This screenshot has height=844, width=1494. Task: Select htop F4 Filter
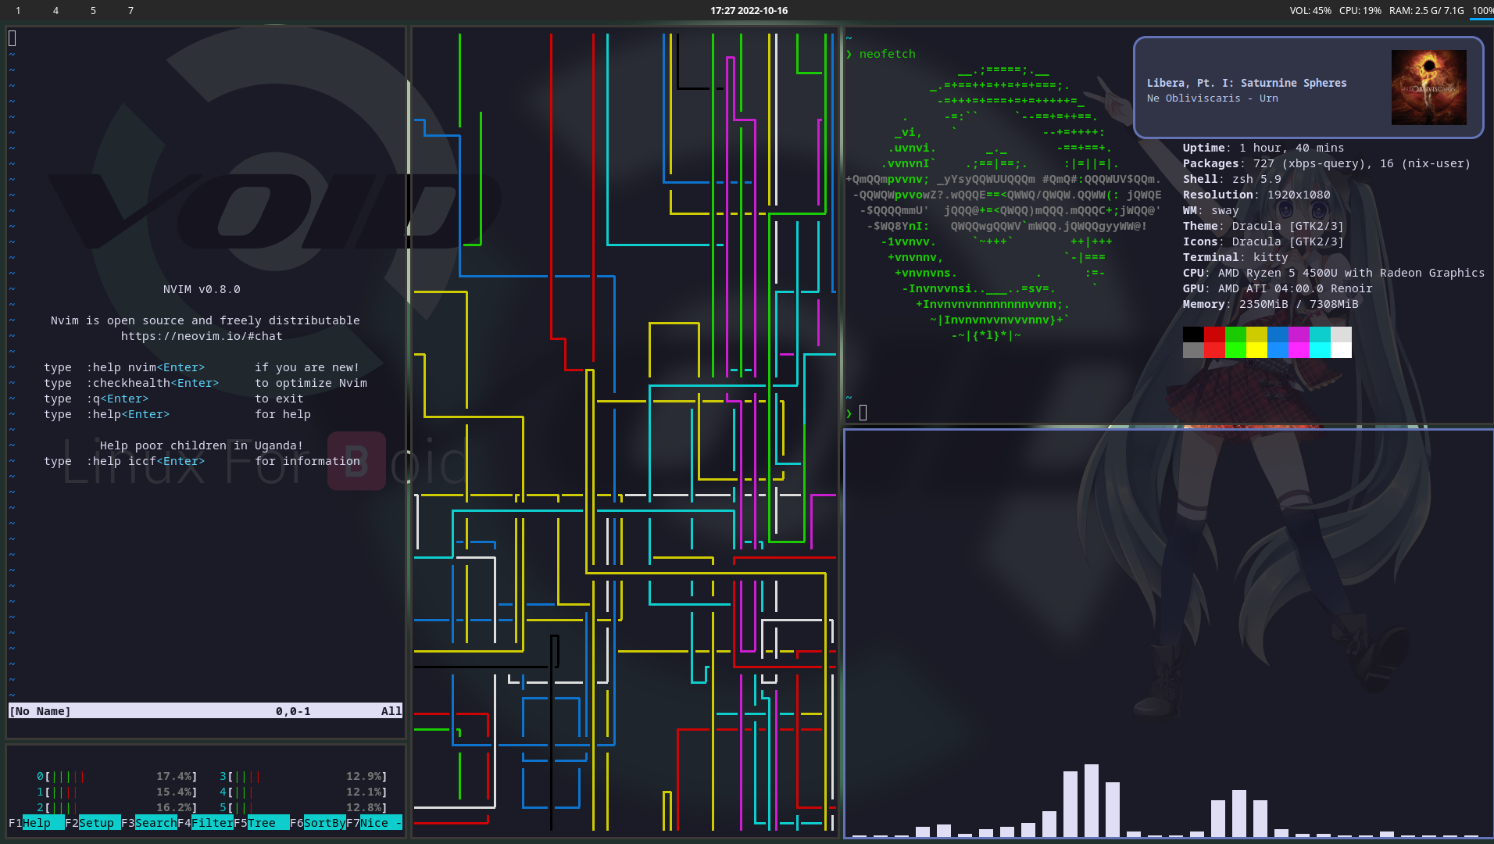(x=205, y=823)
